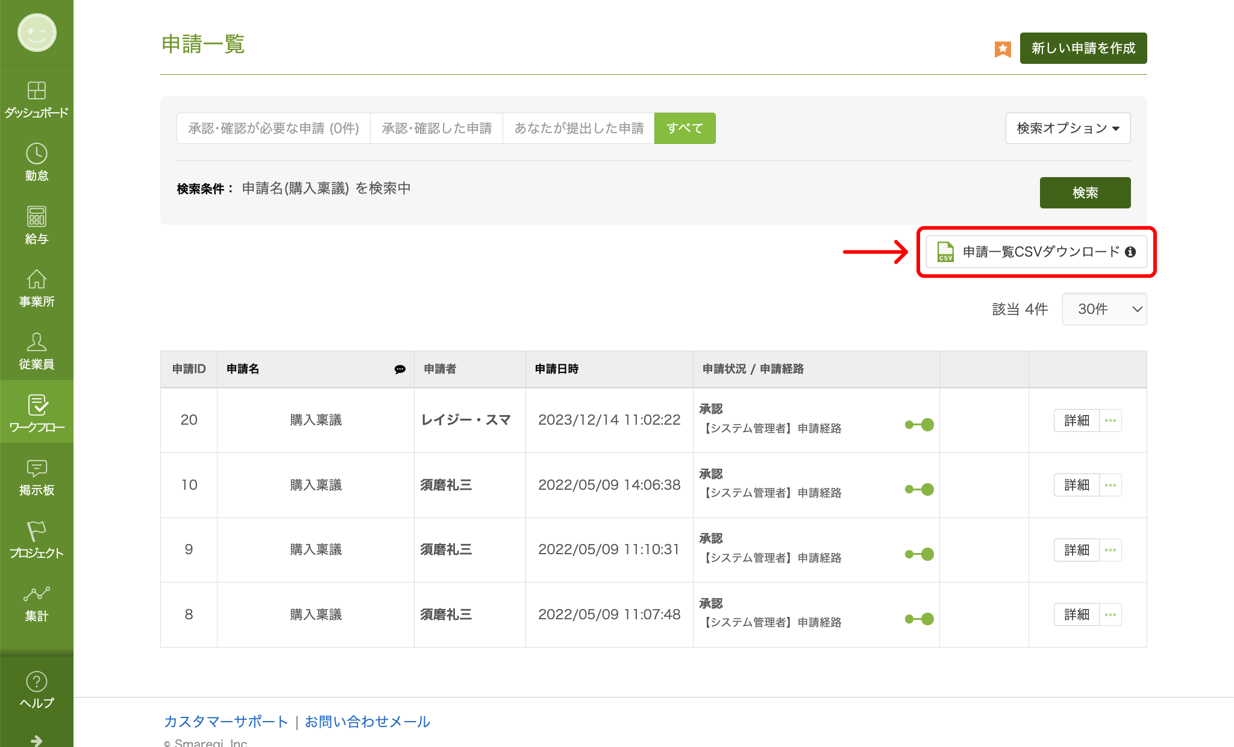Sort by 申請名 column header
The width and height of the screenshot is (1234, 747).
243,369
